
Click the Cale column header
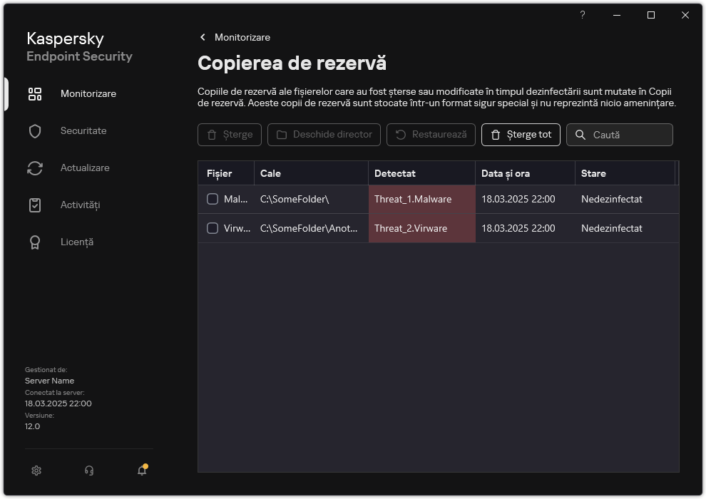coord(310,173)
